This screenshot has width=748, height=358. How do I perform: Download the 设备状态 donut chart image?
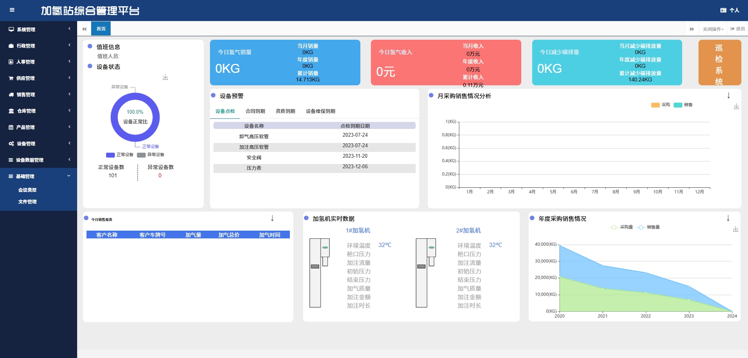(165, 77)
